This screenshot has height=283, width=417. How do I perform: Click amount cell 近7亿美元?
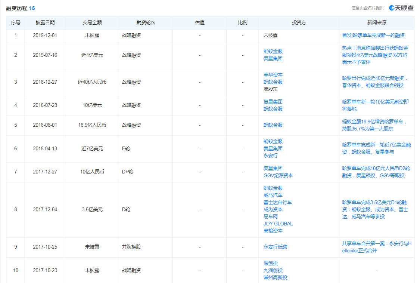click(x=92, y=148)
